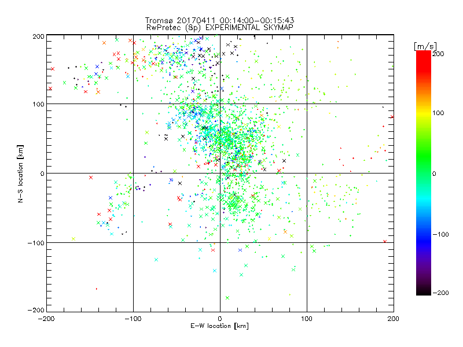Click the colorbar value '0' beside the green band
This screenshot has height=347, width=463.
click(x=434, y=173)
